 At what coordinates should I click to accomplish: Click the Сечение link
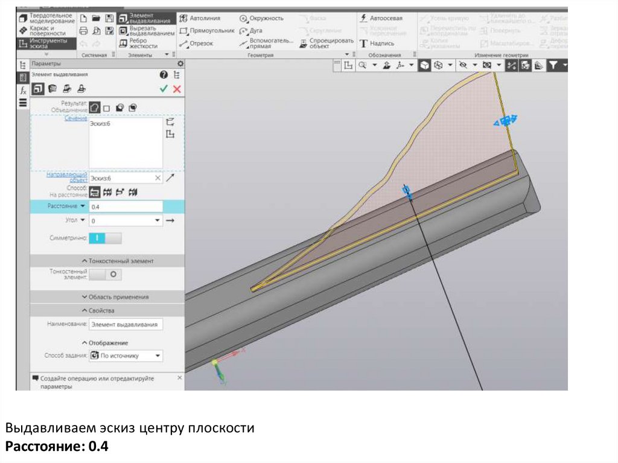coord(76,118)
